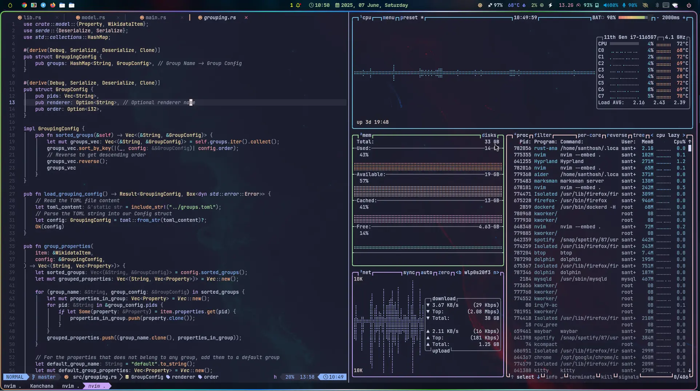Switch to the main.rs tab
Viewport: 700px width, 391px height.
153,17
